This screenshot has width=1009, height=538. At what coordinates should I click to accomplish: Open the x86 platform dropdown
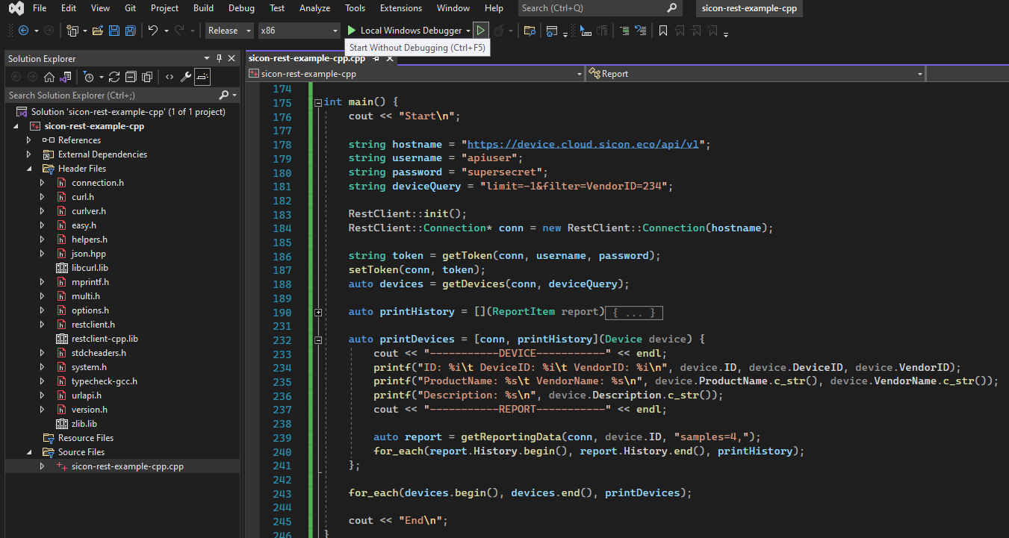(299, 31)
